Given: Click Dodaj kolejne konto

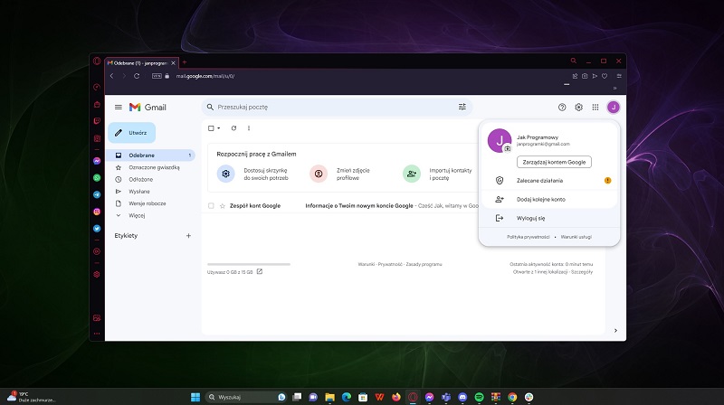Looking at the screenshot, I should pyautogui.click(x=549, y=199).
